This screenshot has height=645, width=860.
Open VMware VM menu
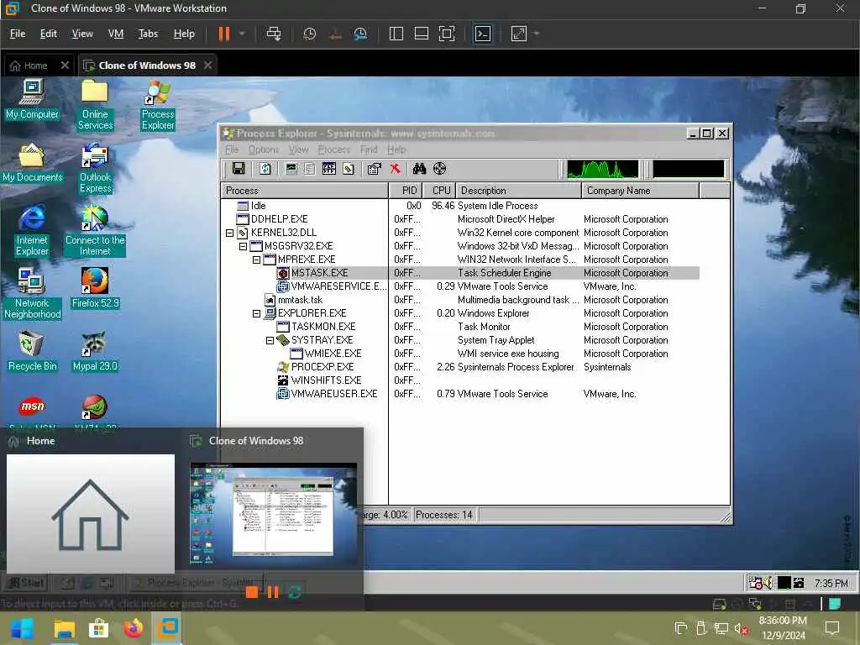116,34
